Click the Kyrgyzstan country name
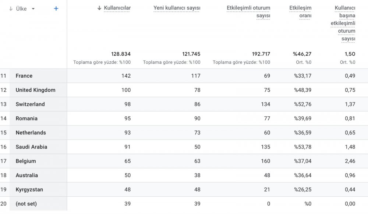Screen dimensions: 368x214 pos(29,190)
